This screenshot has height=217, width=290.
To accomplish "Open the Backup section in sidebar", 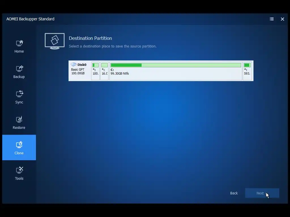I will tap(19, 72).
